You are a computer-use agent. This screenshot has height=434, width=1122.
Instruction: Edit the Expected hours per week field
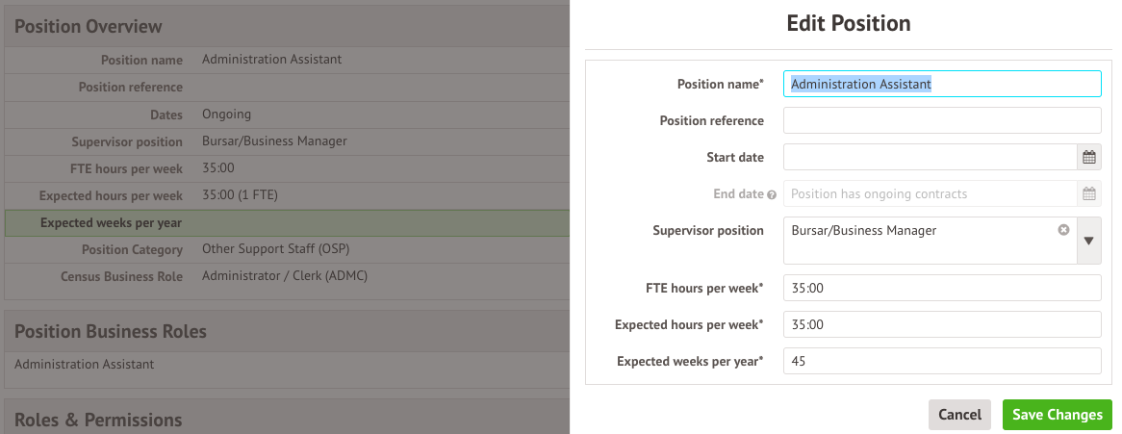pos(941,324)
